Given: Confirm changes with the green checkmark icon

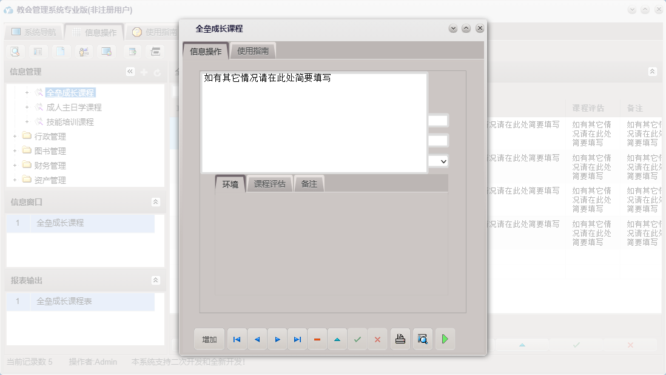Looking at the screenshot, I should [x=357, y=339].
